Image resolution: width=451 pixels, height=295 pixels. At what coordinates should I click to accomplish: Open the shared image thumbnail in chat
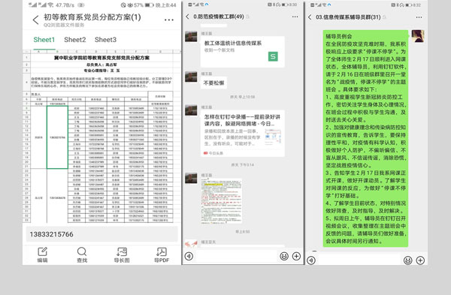tap(221, 200)
